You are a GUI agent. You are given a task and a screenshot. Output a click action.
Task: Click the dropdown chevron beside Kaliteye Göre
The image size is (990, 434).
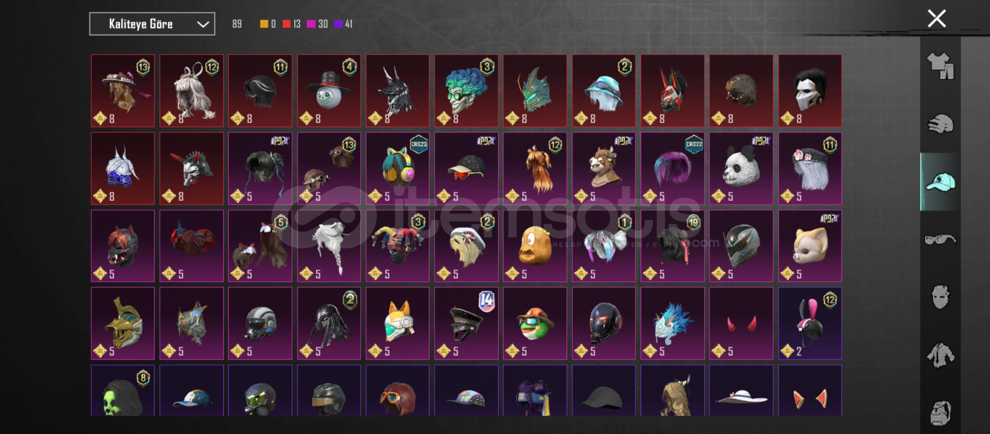[x=203, y=25]
